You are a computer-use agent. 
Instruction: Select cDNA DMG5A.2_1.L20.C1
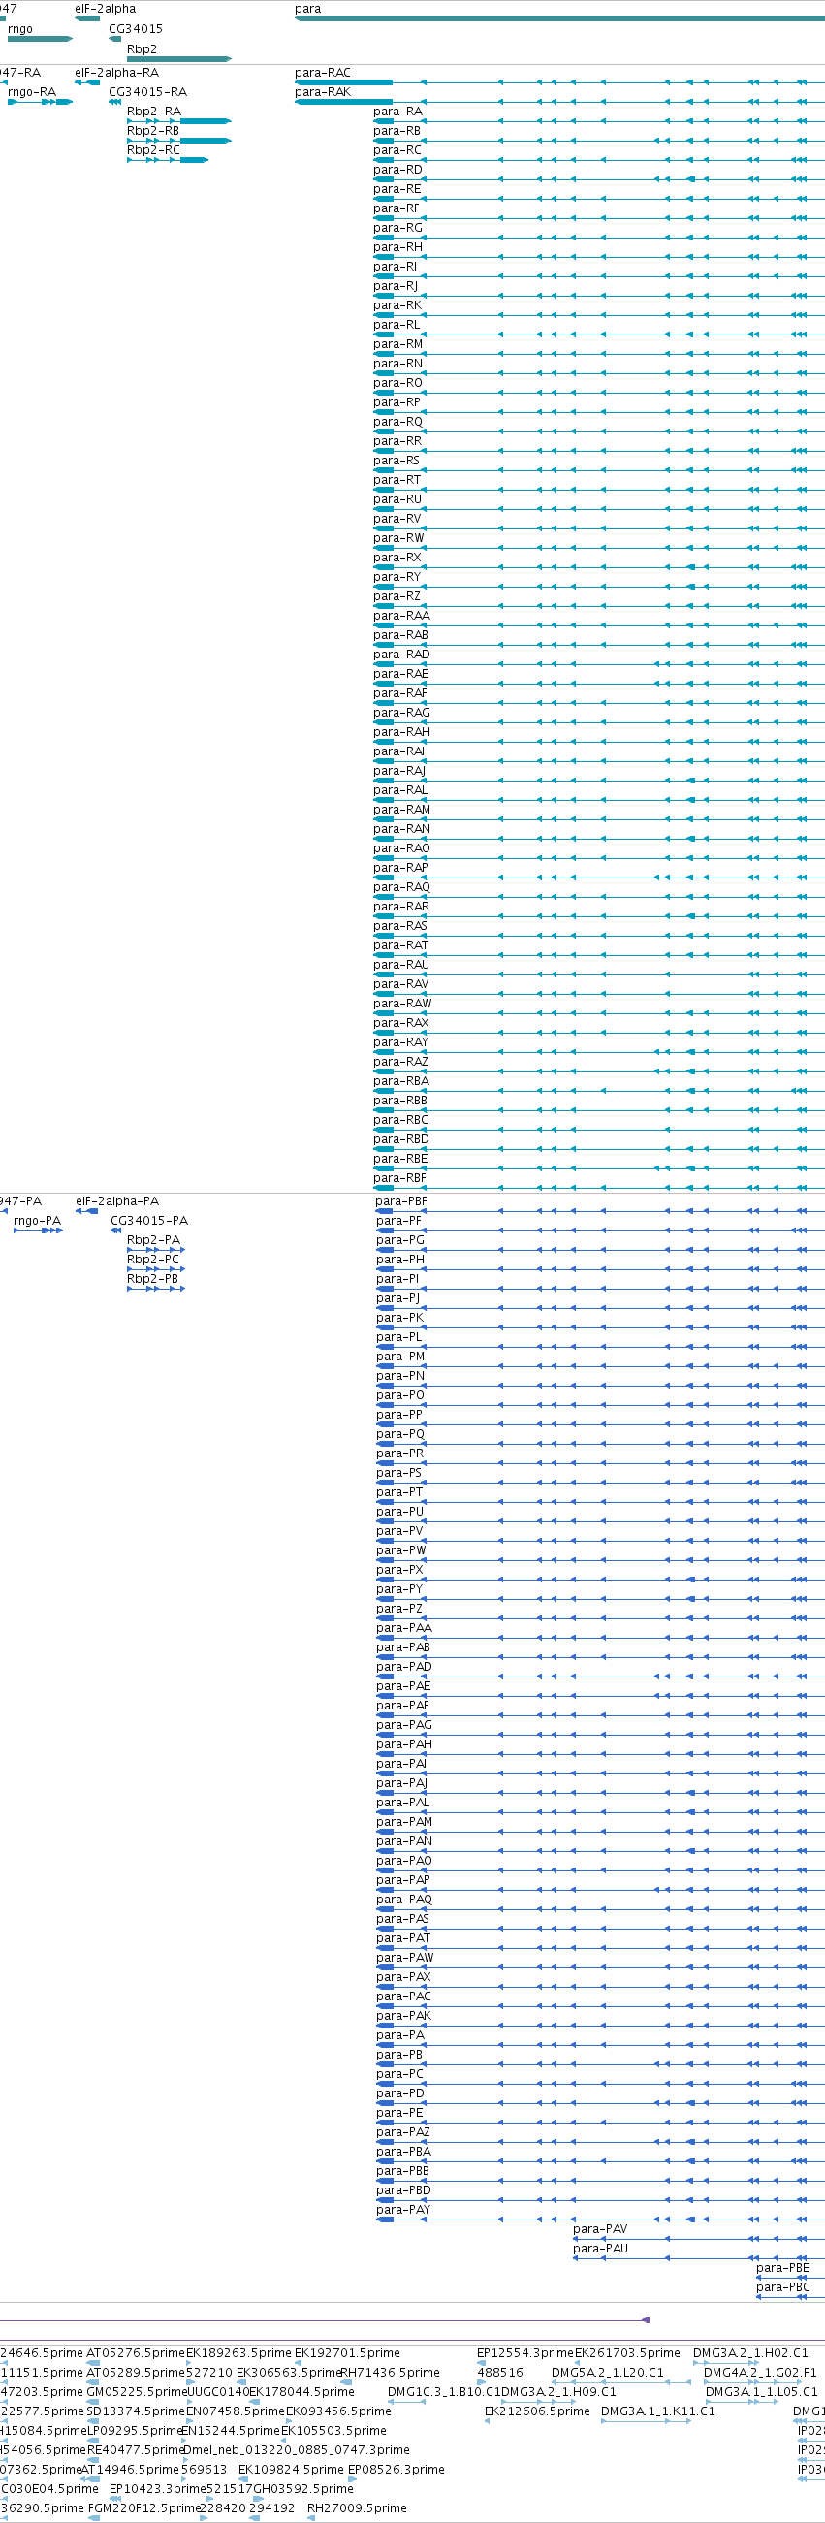click(608, 2373)
